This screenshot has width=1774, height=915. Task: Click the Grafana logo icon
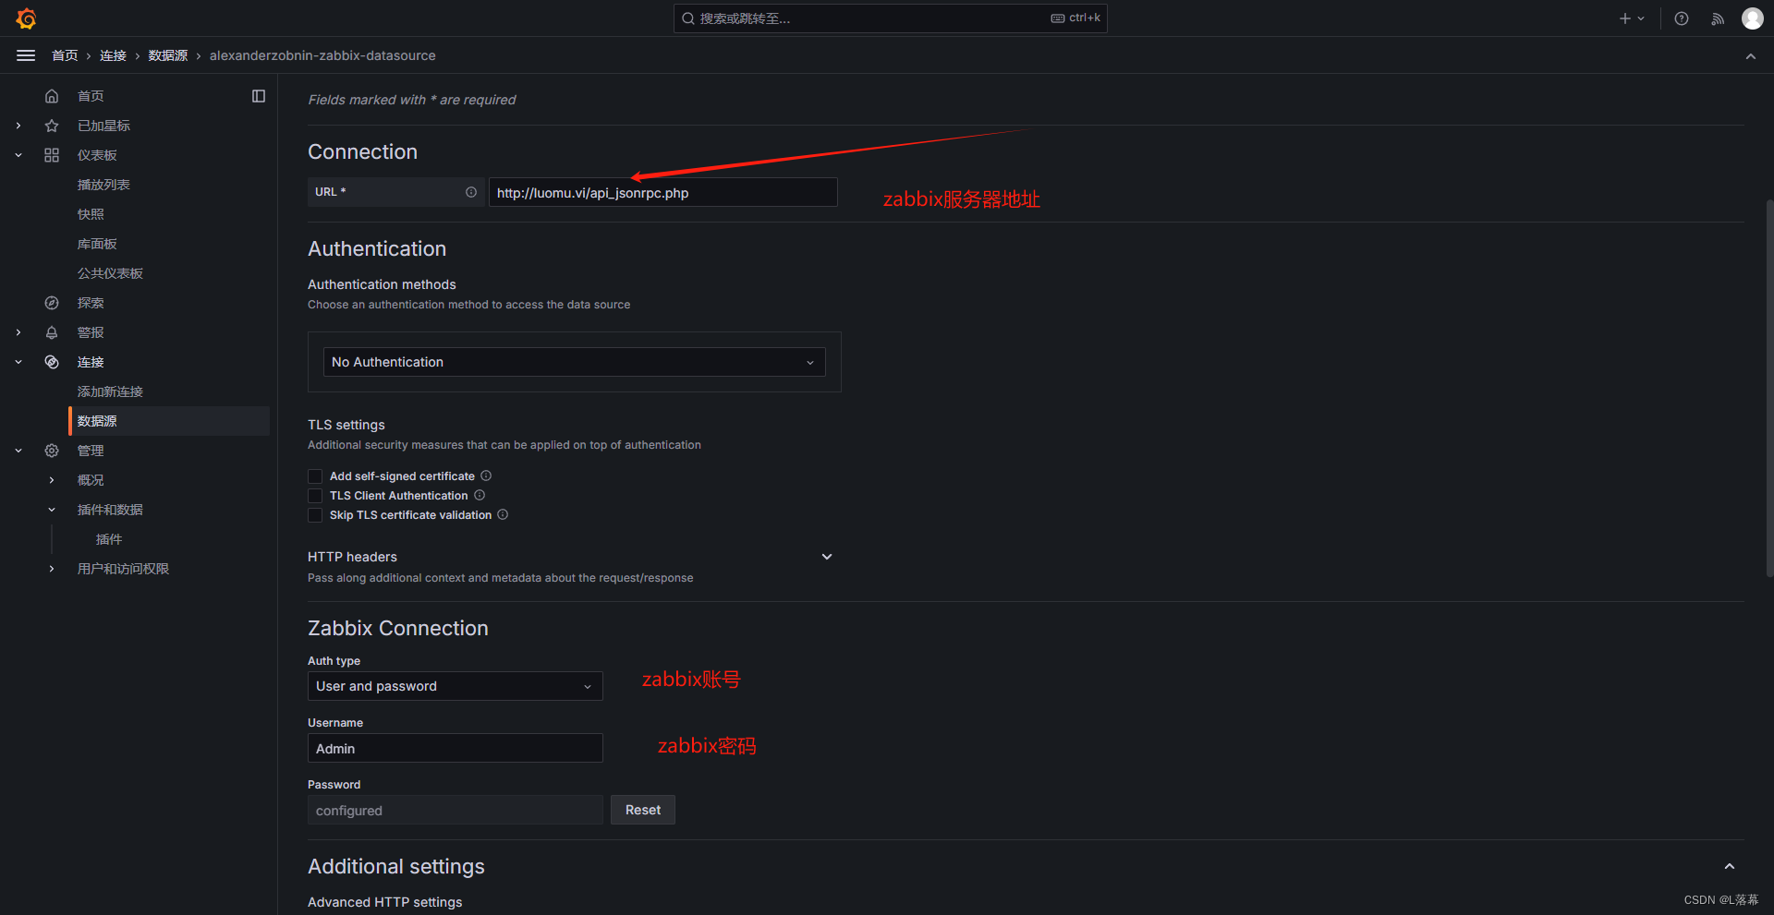pyautogui.click(x=26, y=18)
